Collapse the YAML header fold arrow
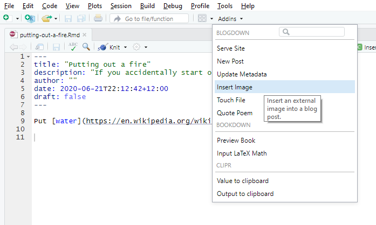This screenshot has height=225, width=376. point(28,57)
